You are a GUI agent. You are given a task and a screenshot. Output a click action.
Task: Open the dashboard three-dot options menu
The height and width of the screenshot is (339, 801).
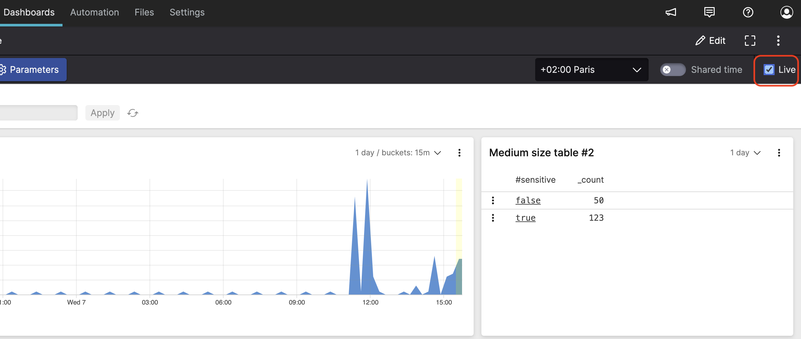pyautogui.click(x=778, y=41)
